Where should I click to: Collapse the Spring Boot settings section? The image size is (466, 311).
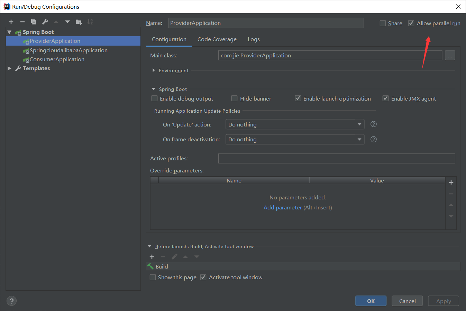[154, 89]
